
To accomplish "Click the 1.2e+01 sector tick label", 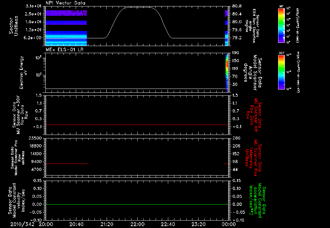I will pyautogui.click(x=34, y=30).
